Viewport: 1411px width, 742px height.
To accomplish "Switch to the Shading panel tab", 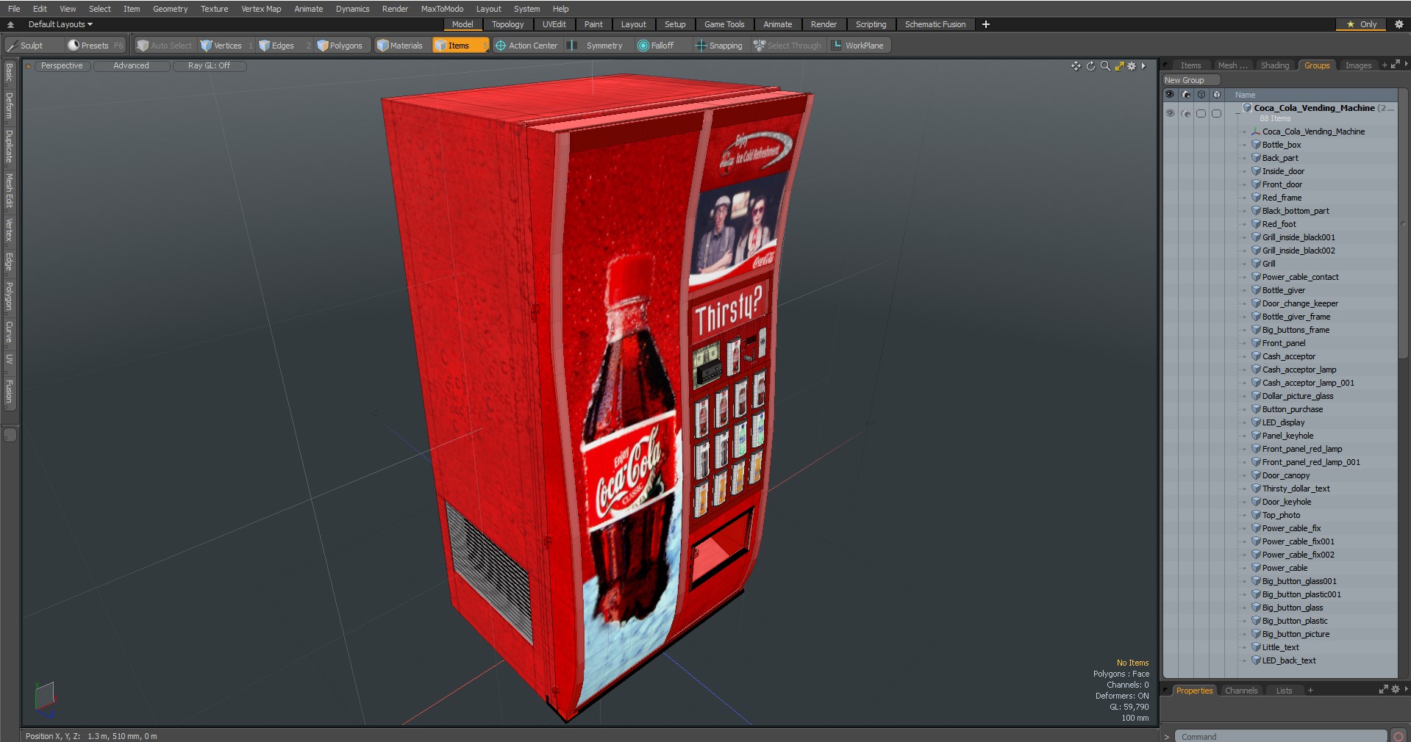I will point(1274,65).
